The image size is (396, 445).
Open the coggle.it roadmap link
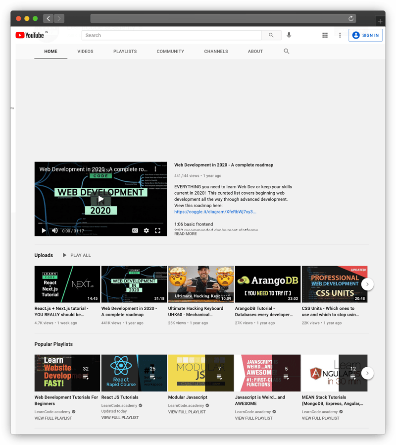215,212
